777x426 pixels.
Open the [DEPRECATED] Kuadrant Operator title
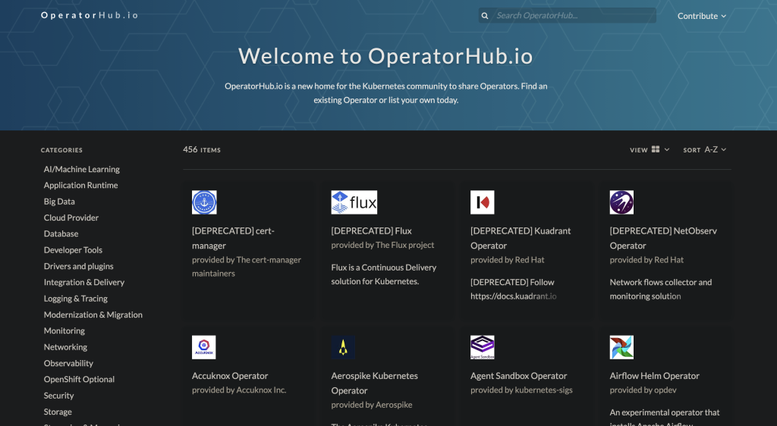click(x=521, y=238)
